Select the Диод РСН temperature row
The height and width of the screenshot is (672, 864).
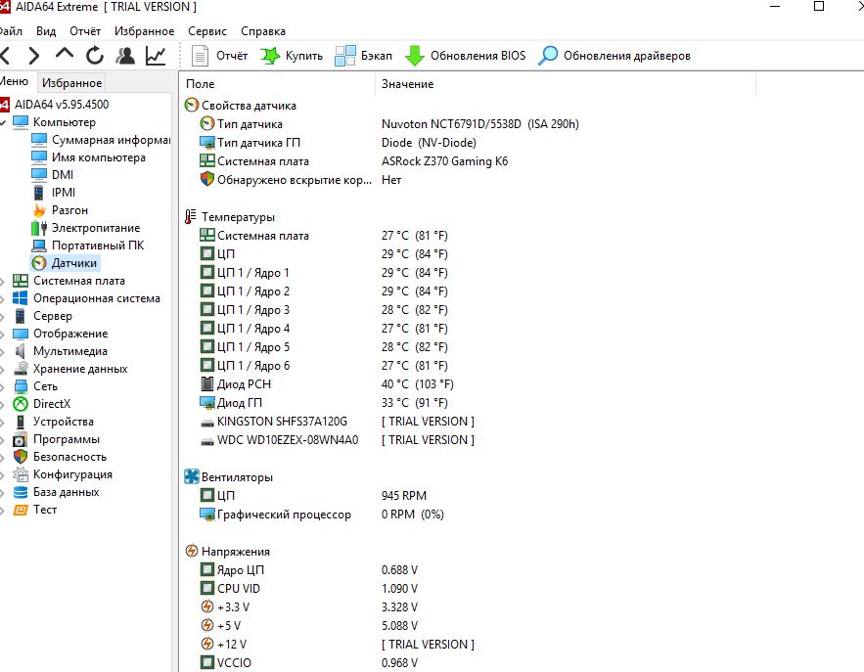pos(327,383)
